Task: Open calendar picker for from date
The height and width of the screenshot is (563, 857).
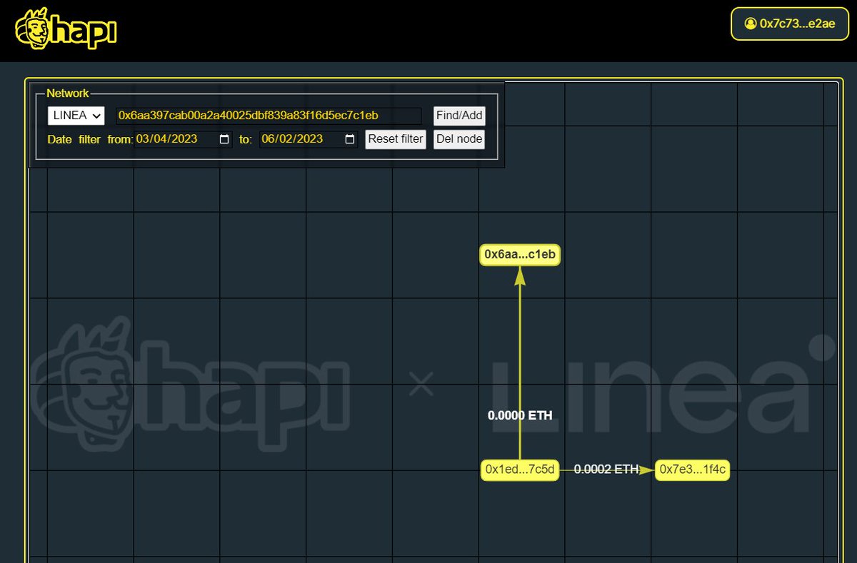Action: (224, 139)
